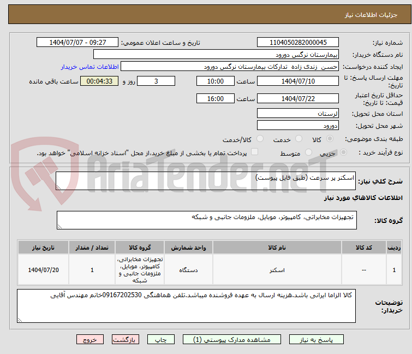The image size is (412, 354).
Task: Click the شهر محل تحویل field دورود
Action: point(298,125)
